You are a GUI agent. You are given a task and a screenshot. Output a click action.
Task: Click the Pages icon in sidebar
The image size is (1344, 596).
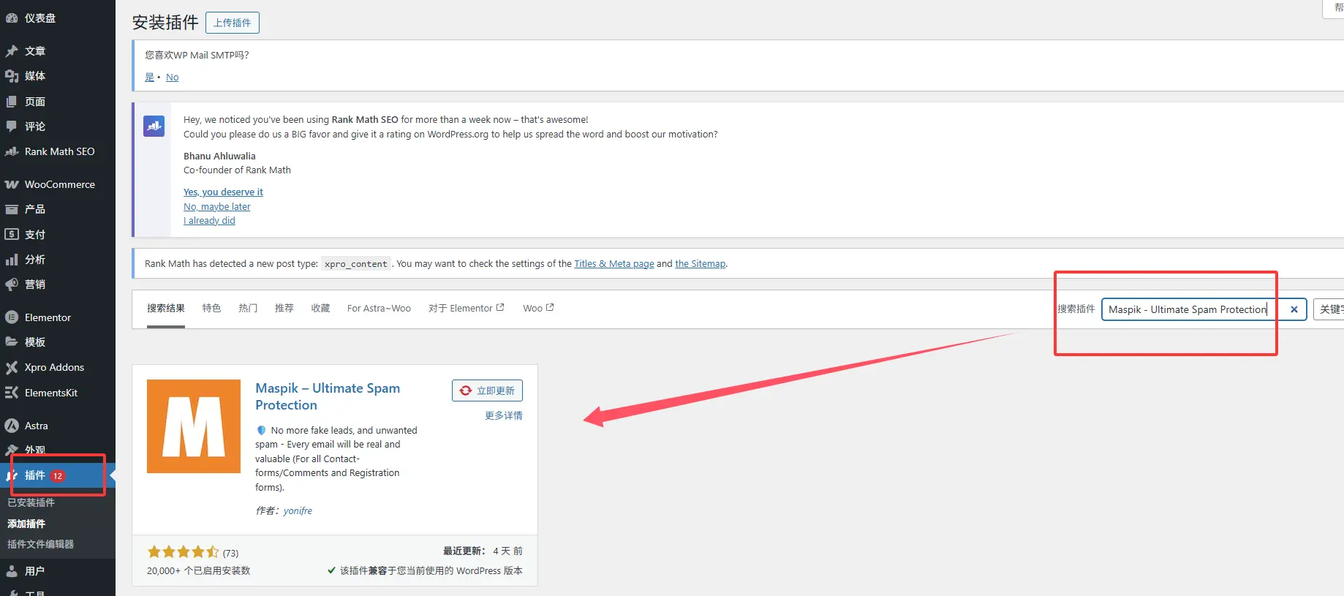[12, 102]
